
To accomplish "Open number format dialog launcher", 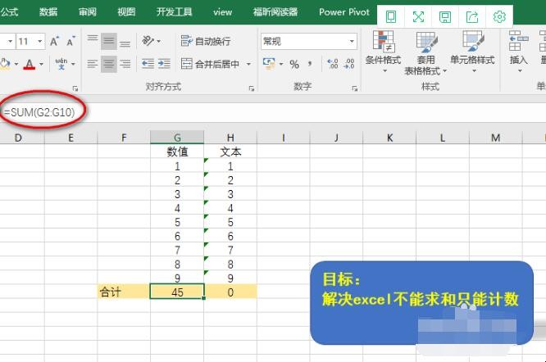I will pyautogui.click(x=354, y=88).
